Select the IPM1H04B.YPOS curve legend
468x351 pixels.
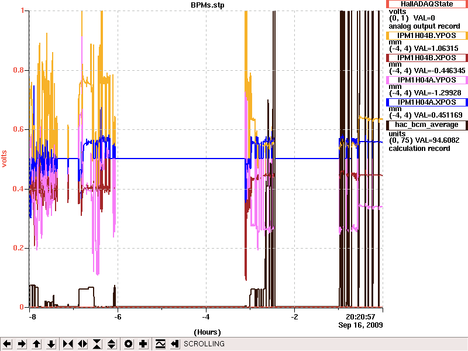[x=427, y=36]
